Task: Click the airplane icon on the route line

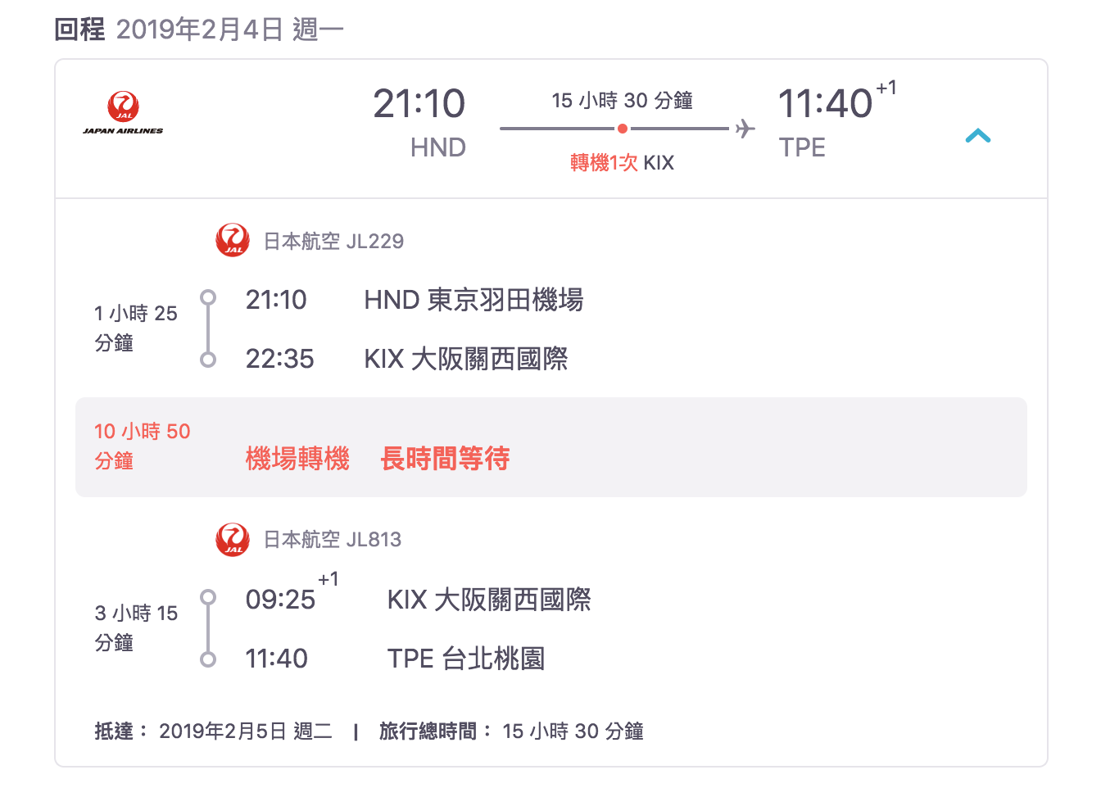Action: tap(744, 128)
